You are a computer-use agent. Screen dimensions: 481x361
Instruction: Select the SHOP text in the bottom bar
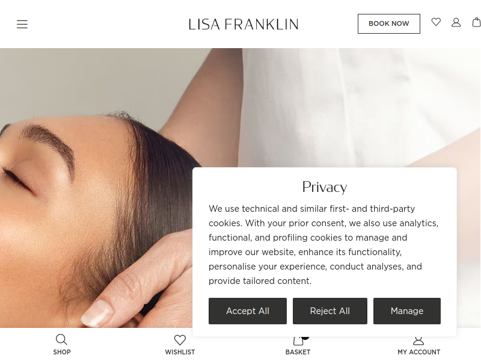point(62,352)
